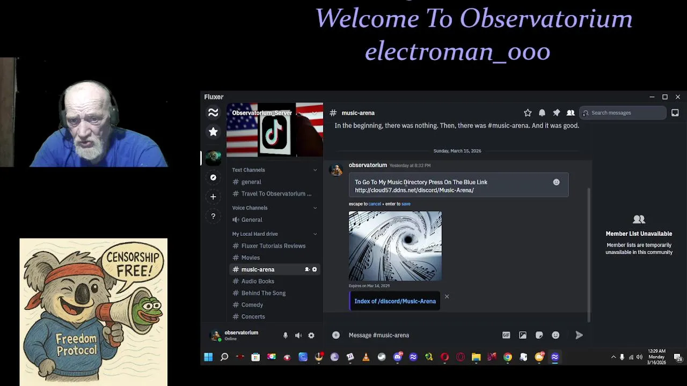Open VLC cone in taskbar
The image size is (687, 386).
click(x=366, y=357)
